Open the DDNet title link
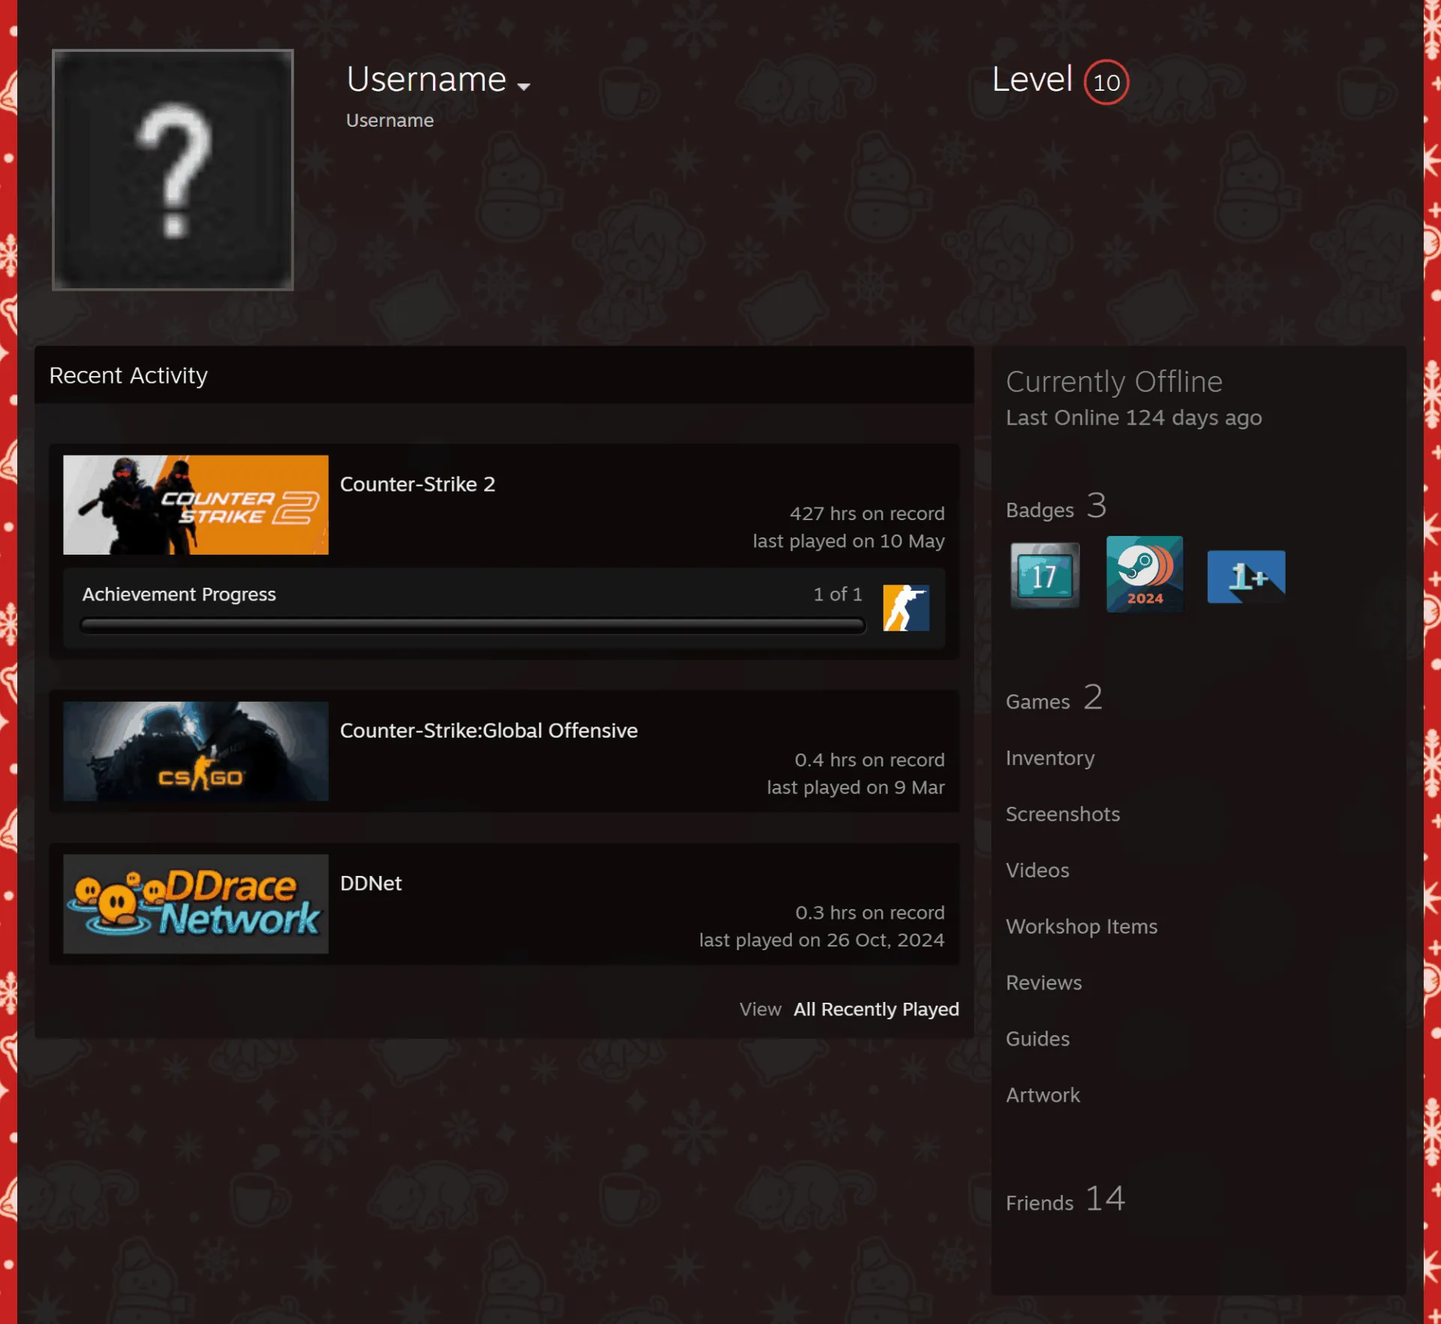 371,883
